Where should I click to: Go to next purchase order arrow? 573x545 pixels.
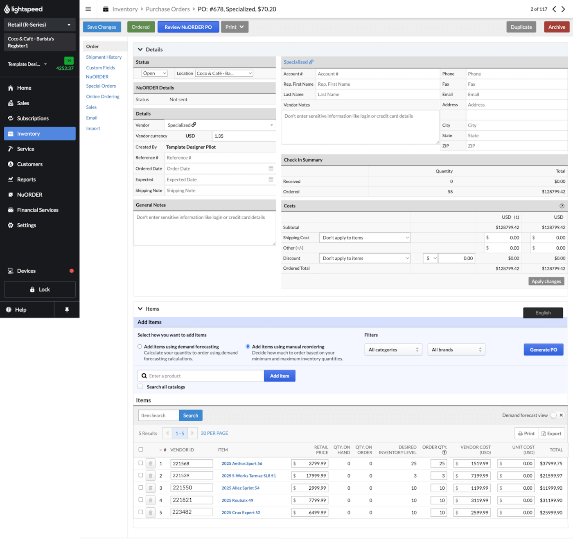(x=563, y=9)
